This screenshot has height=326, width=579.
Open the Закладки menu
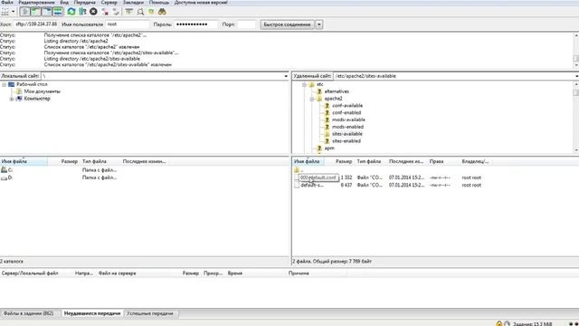[x=133, y=2]
